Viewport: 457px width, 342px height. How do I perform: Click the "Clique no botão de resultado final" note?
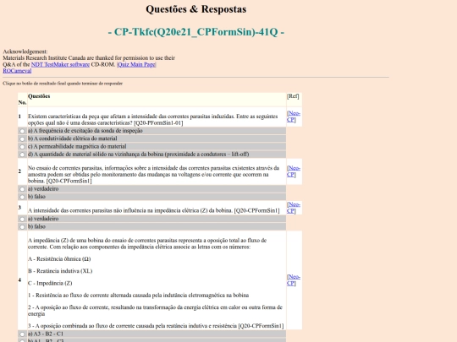click(x=63, y=84)
